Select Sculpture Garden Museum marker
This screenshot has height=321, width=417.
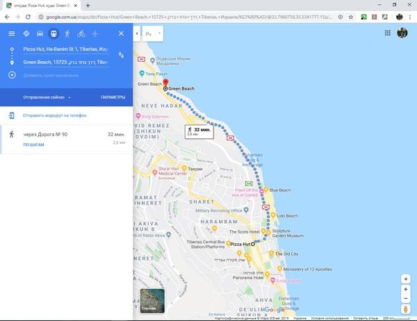268,233
